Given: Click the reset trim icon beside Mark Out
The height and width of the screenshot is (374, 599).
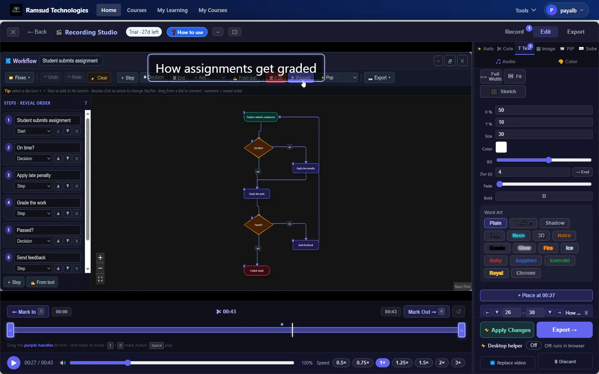Looking at the screenshot, I should click(x=459, y=312).
